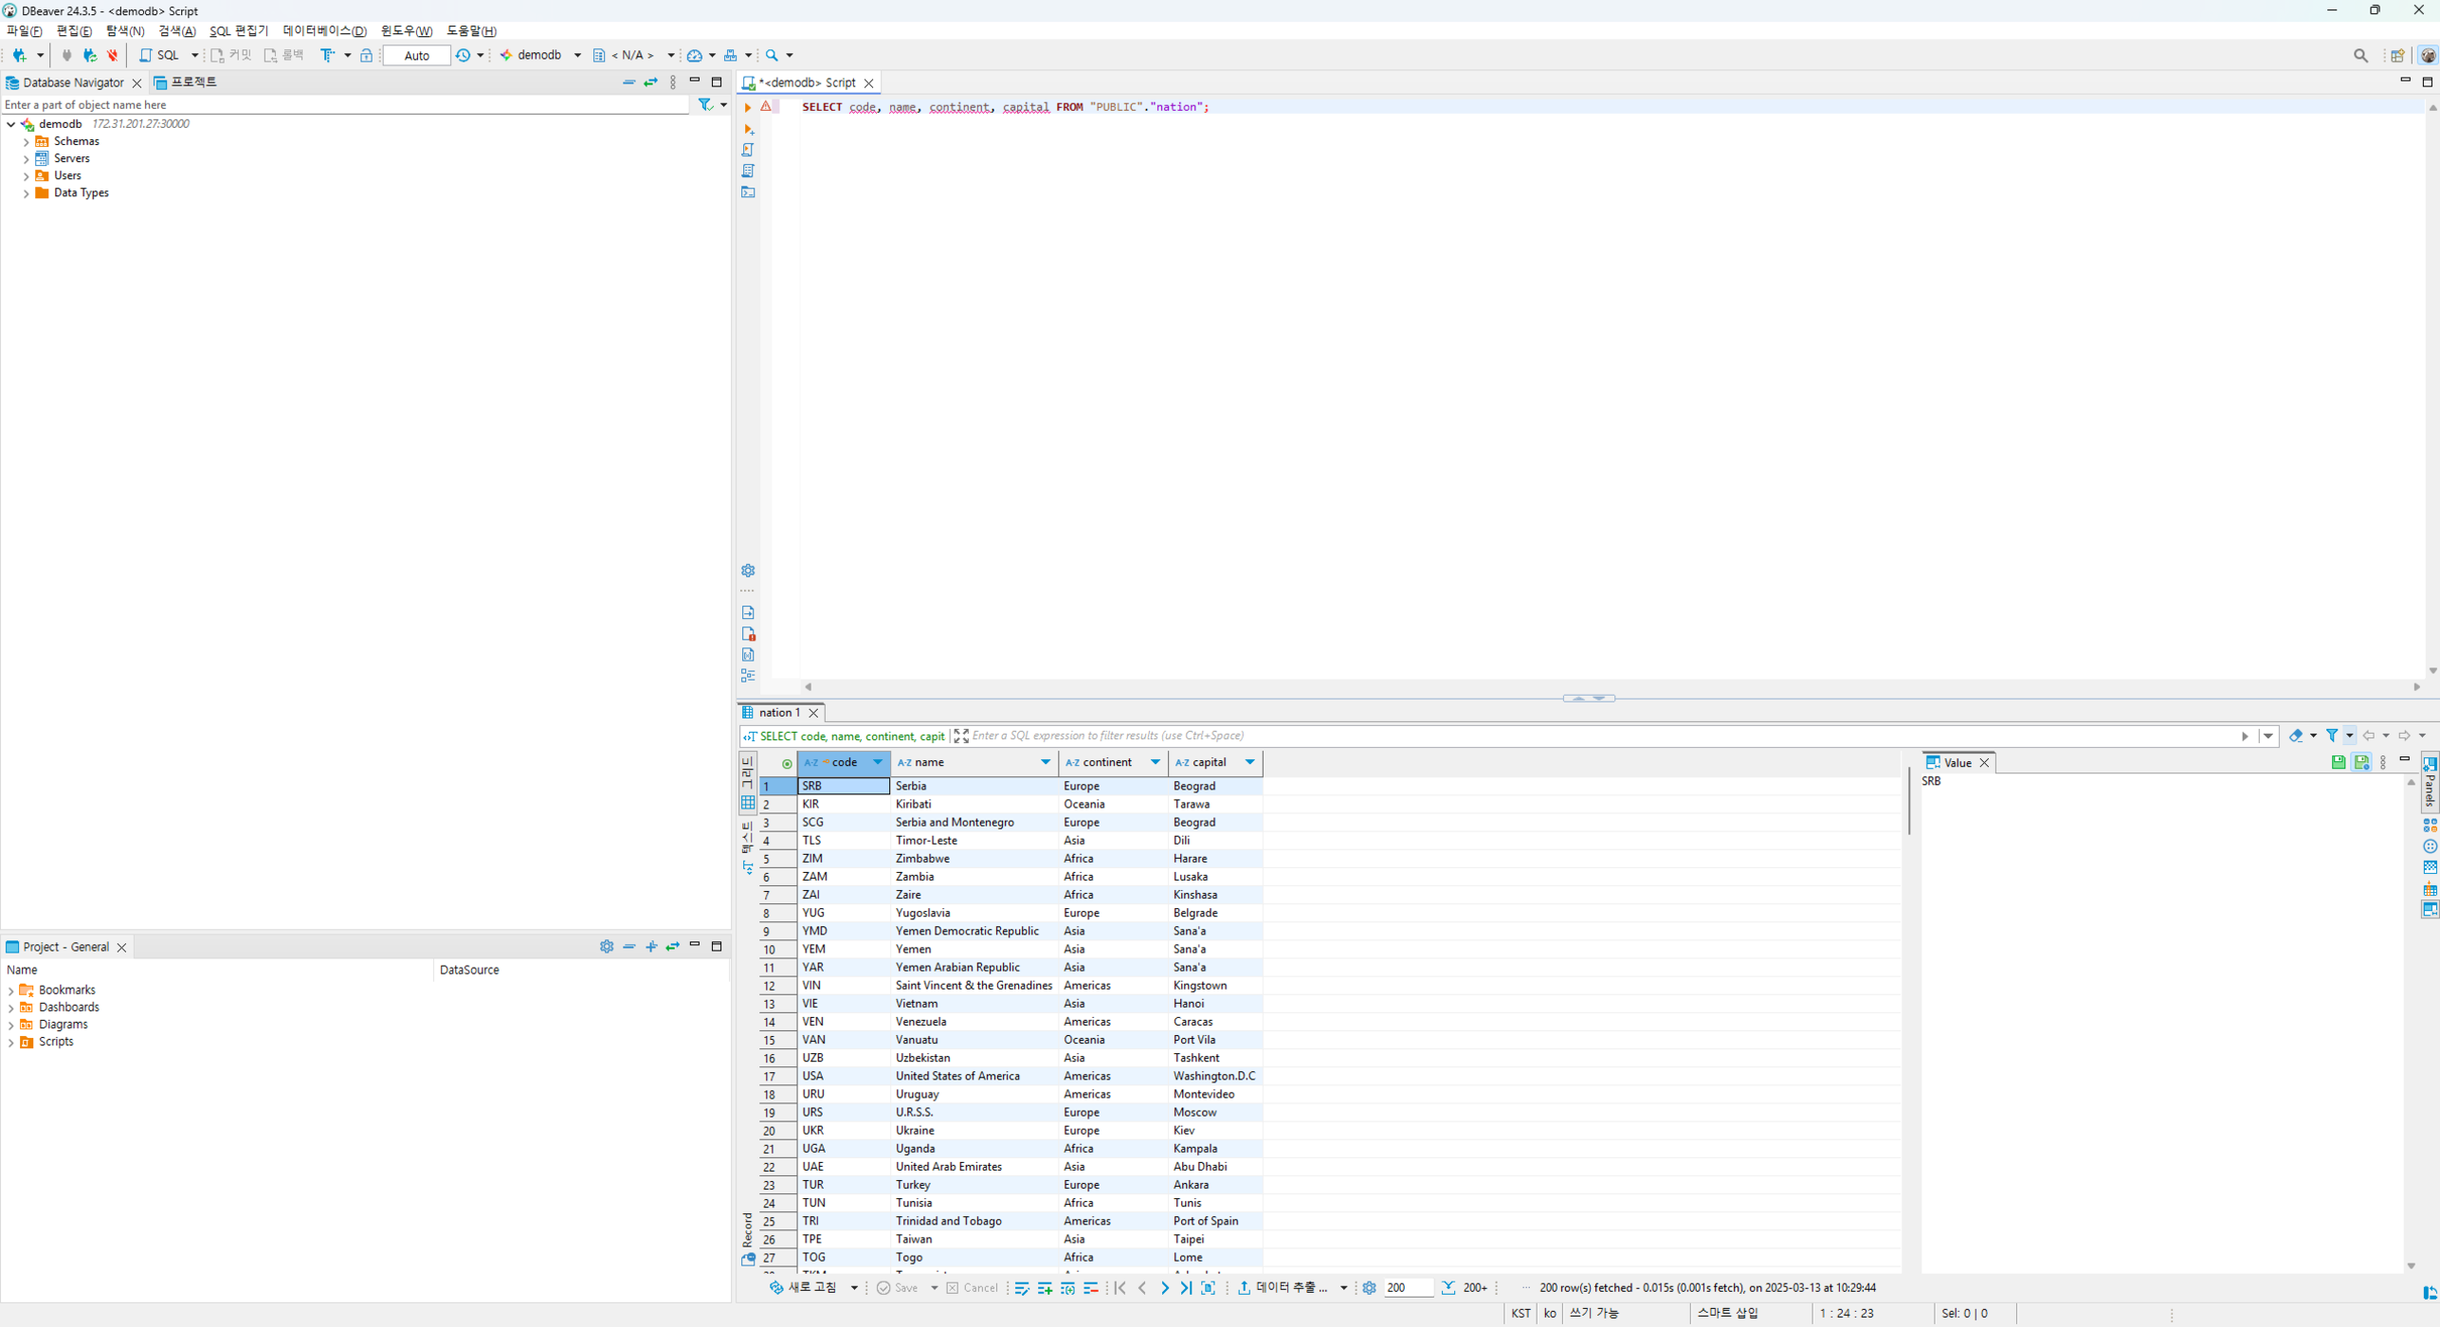Image resolution: width=2440 pixels, height=1327 pixels.
Task: Toggle the Record view mode at bottom left
Action: point(747,1237)
